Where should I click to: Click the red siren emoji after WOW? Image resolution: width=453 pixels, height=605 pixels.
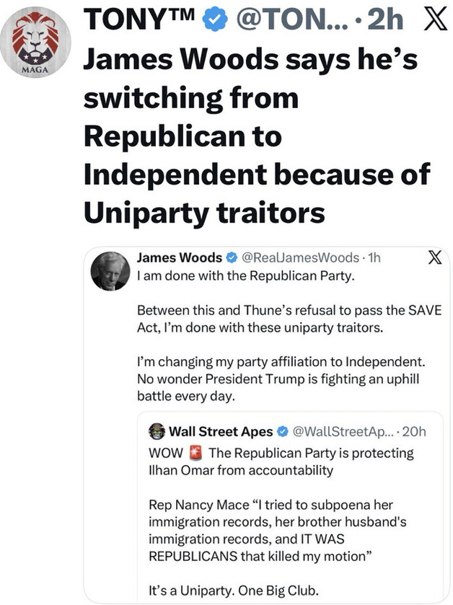pos(196,453)
